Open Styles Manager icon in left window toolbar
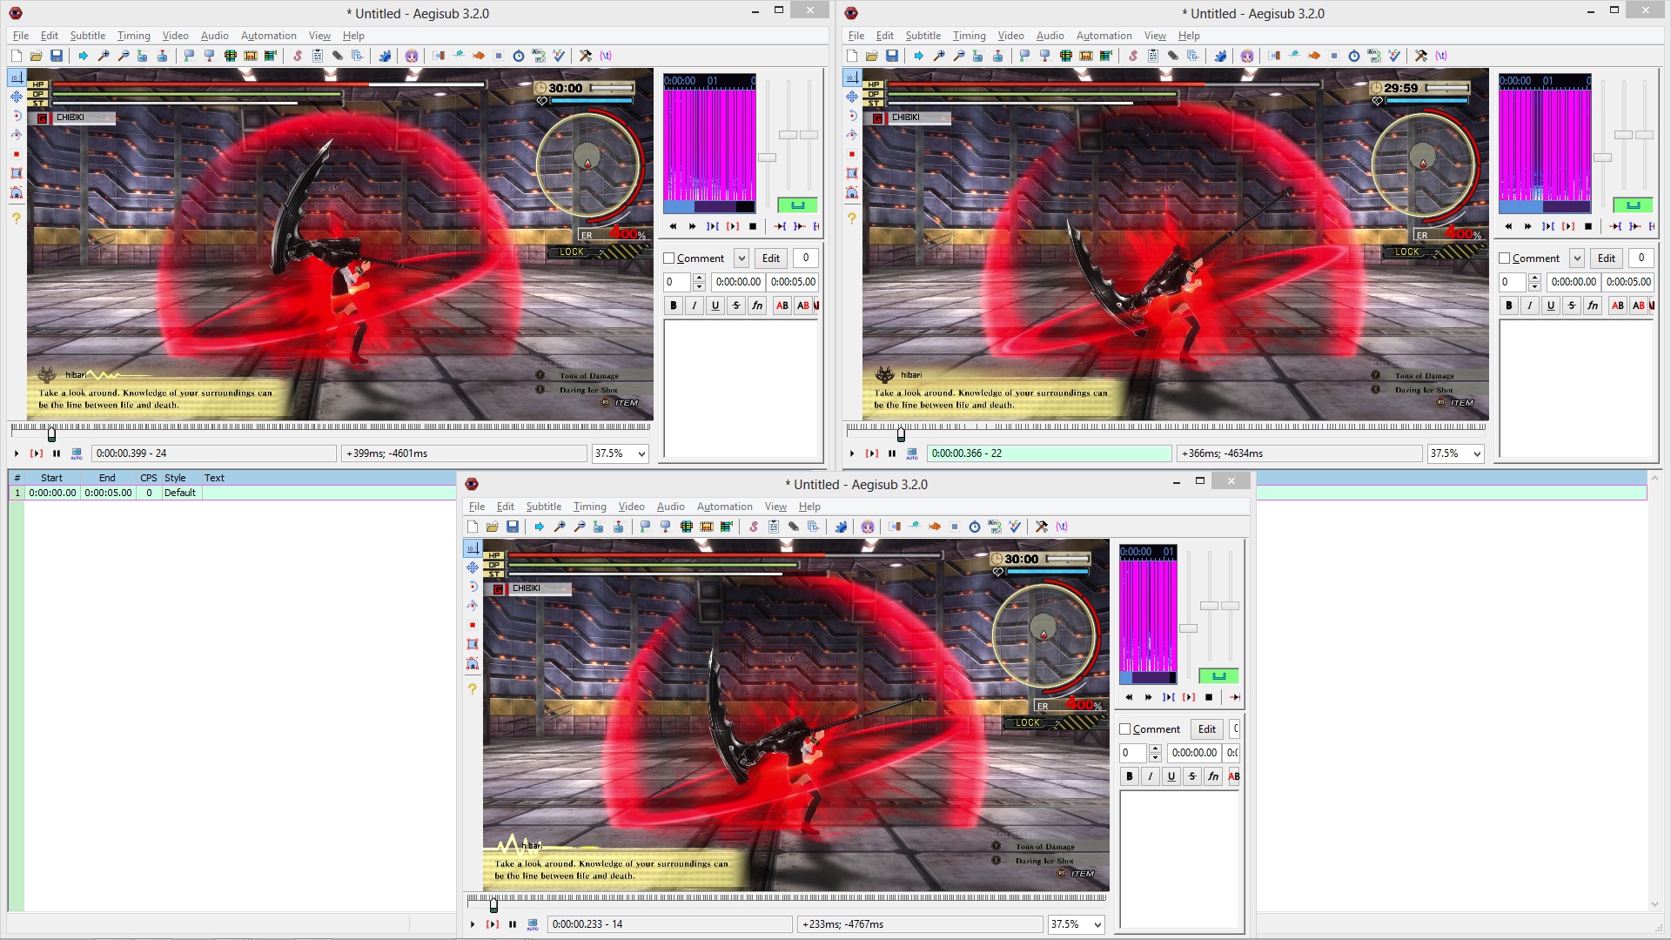 (298, 56)
